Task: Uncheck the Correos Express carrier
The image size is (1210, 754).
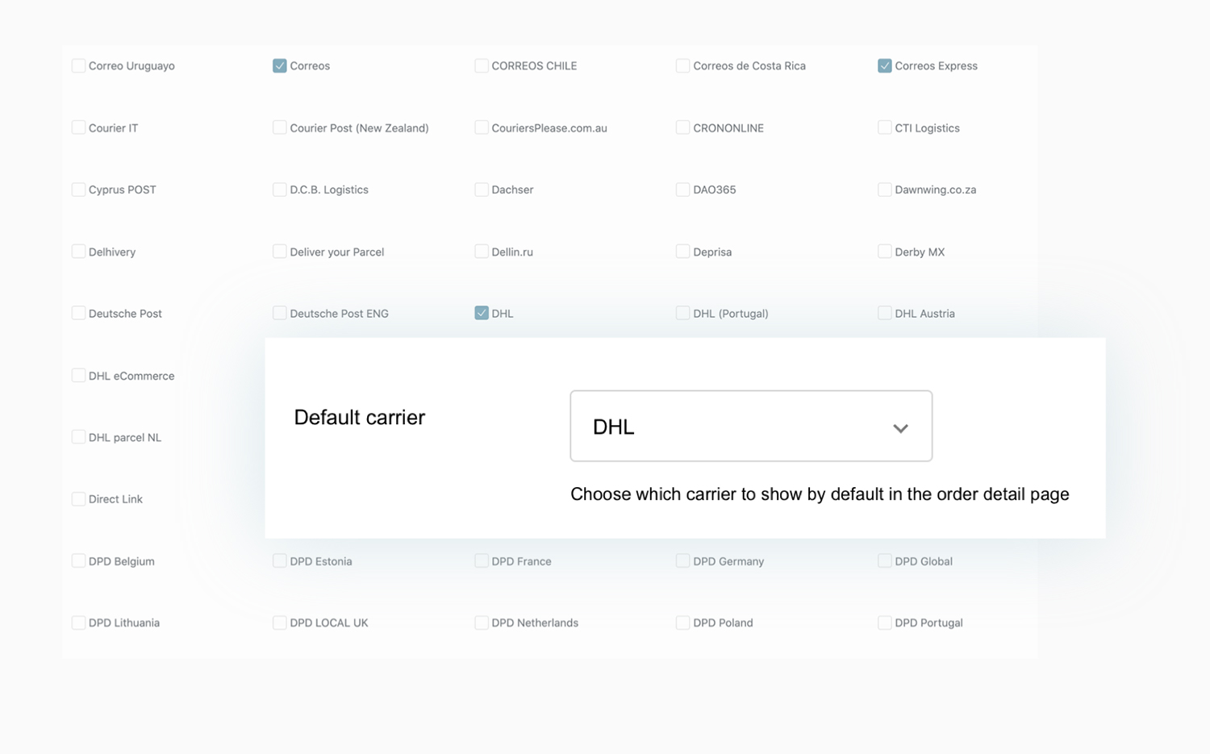Action: [884, 66]
